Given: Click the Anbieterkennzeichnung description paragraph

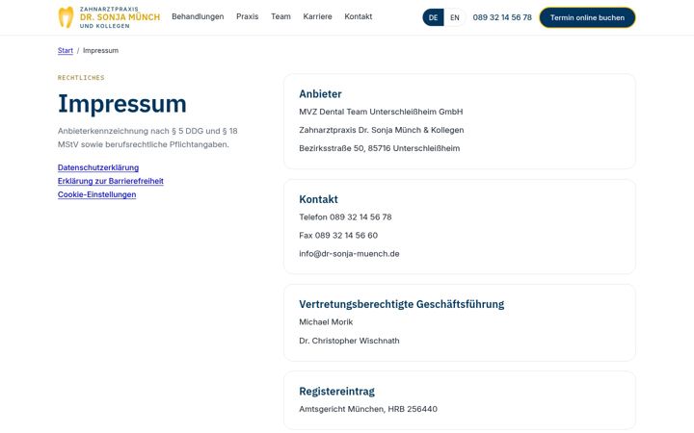Looking at the screenshot, I should [x=147, y=138].
